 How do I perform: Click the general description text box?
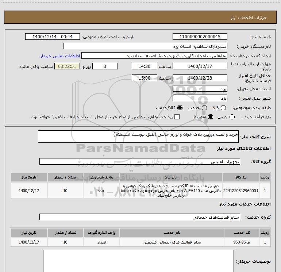(x=138, y=137)
